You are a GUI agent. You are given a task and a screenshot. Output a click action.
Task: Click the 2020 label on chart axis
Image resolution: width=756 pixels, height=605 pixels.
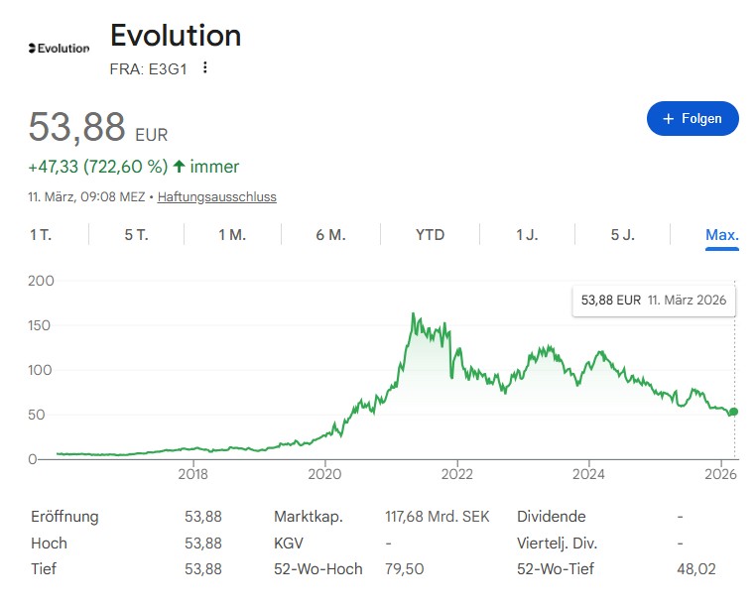tap(324, 474)
